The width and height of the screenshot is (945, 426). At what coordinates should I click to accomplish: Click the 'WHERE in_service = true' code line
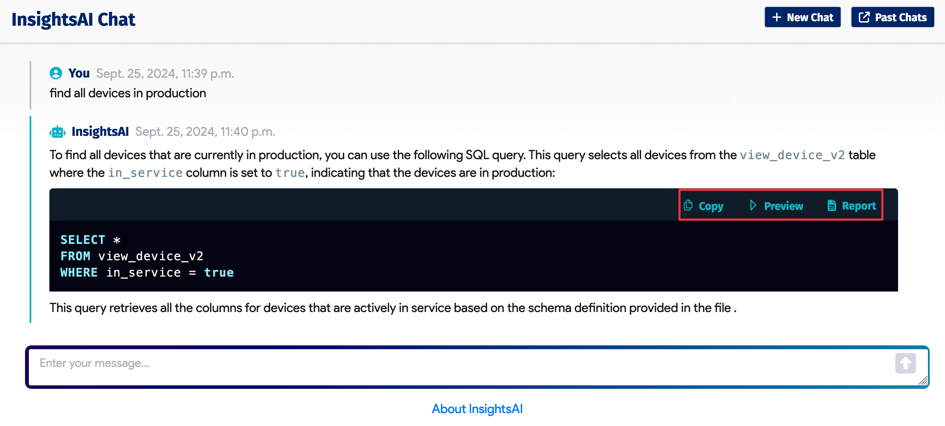tap(147, 272)
